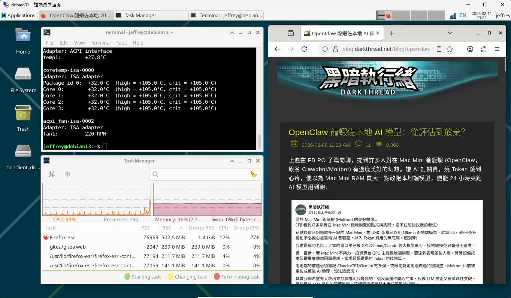Click the terminal vertical scrollbar
The height and width of the screenshot is (298, 511).
[x=259, y=141]
